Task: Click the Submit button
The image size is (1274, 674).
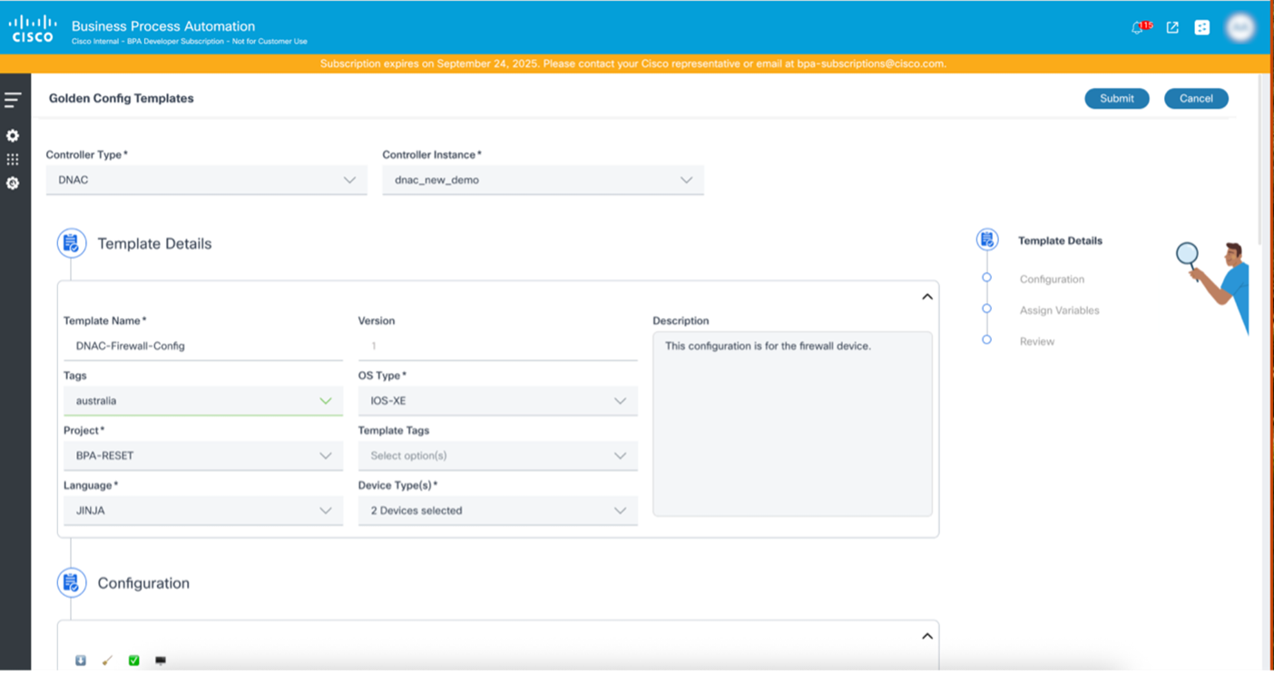Action: [1117, 99]
